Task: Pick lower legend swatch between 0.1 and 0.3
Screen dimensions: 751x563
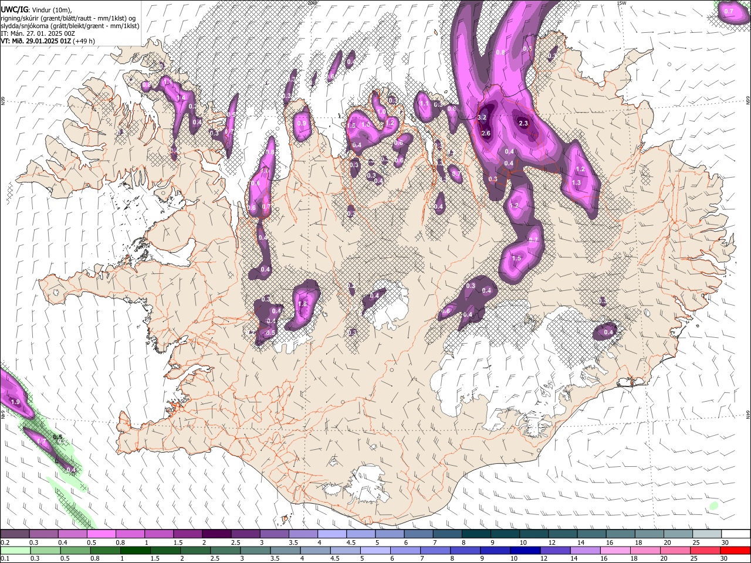Action: click(15, 550)
